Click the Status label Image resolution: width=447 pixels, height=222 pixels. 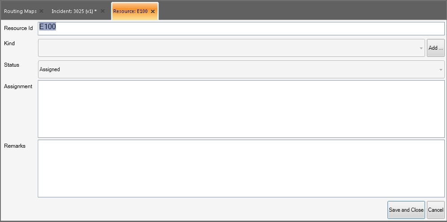click(12, 65)
